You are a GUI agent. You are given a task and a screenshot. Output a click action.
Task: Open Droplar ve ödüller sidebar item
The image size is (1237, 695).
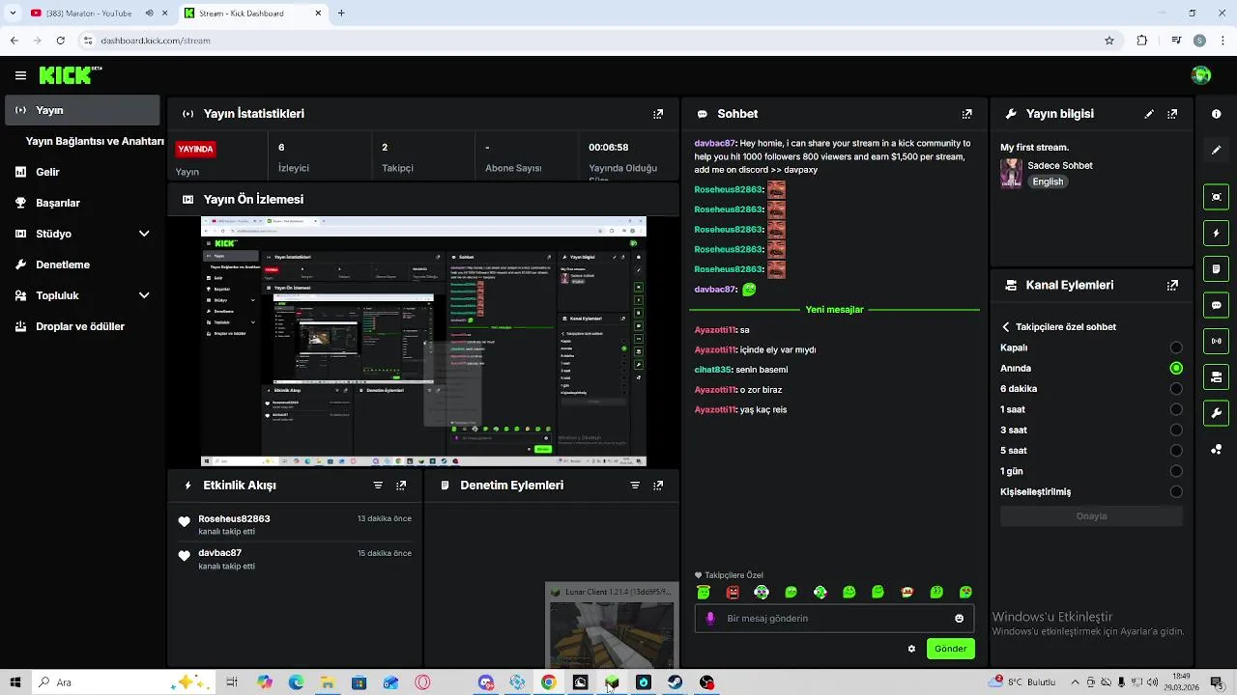(x=82, y=326)
